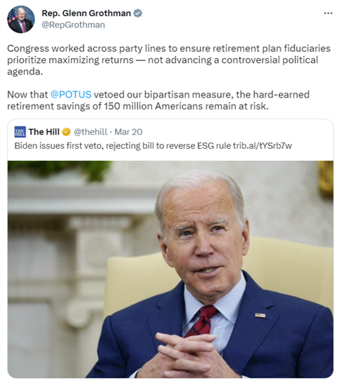
Task: Open the Mar 20 timestamp link
Action: [x=128, y=132]
